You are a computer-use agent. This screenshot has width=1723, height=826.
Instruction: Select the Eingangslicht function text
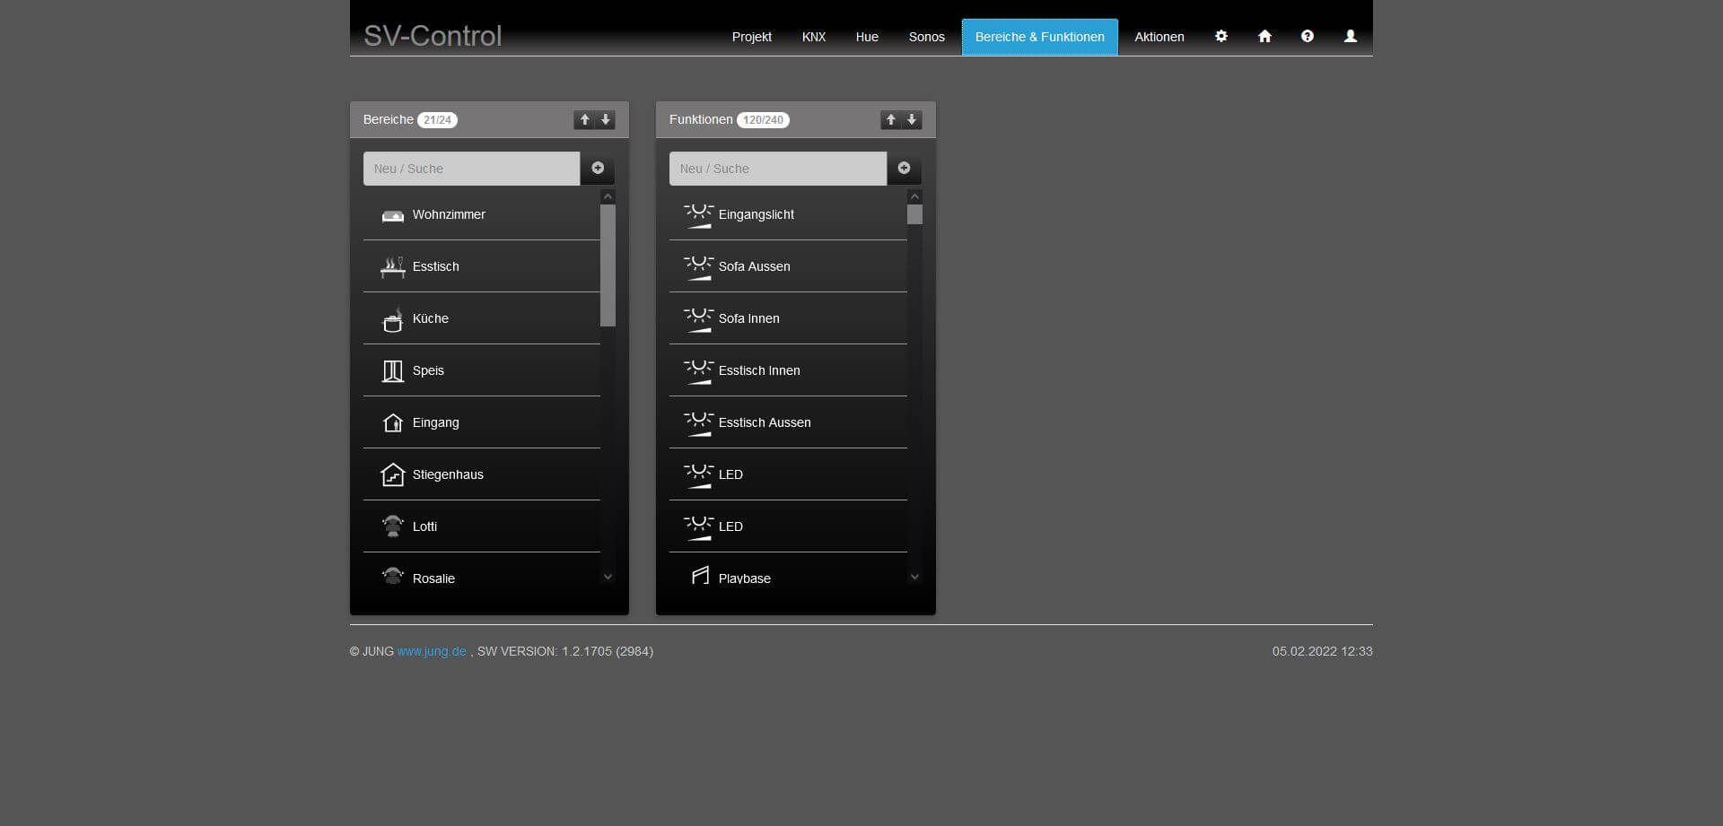[x=757, y=214]
